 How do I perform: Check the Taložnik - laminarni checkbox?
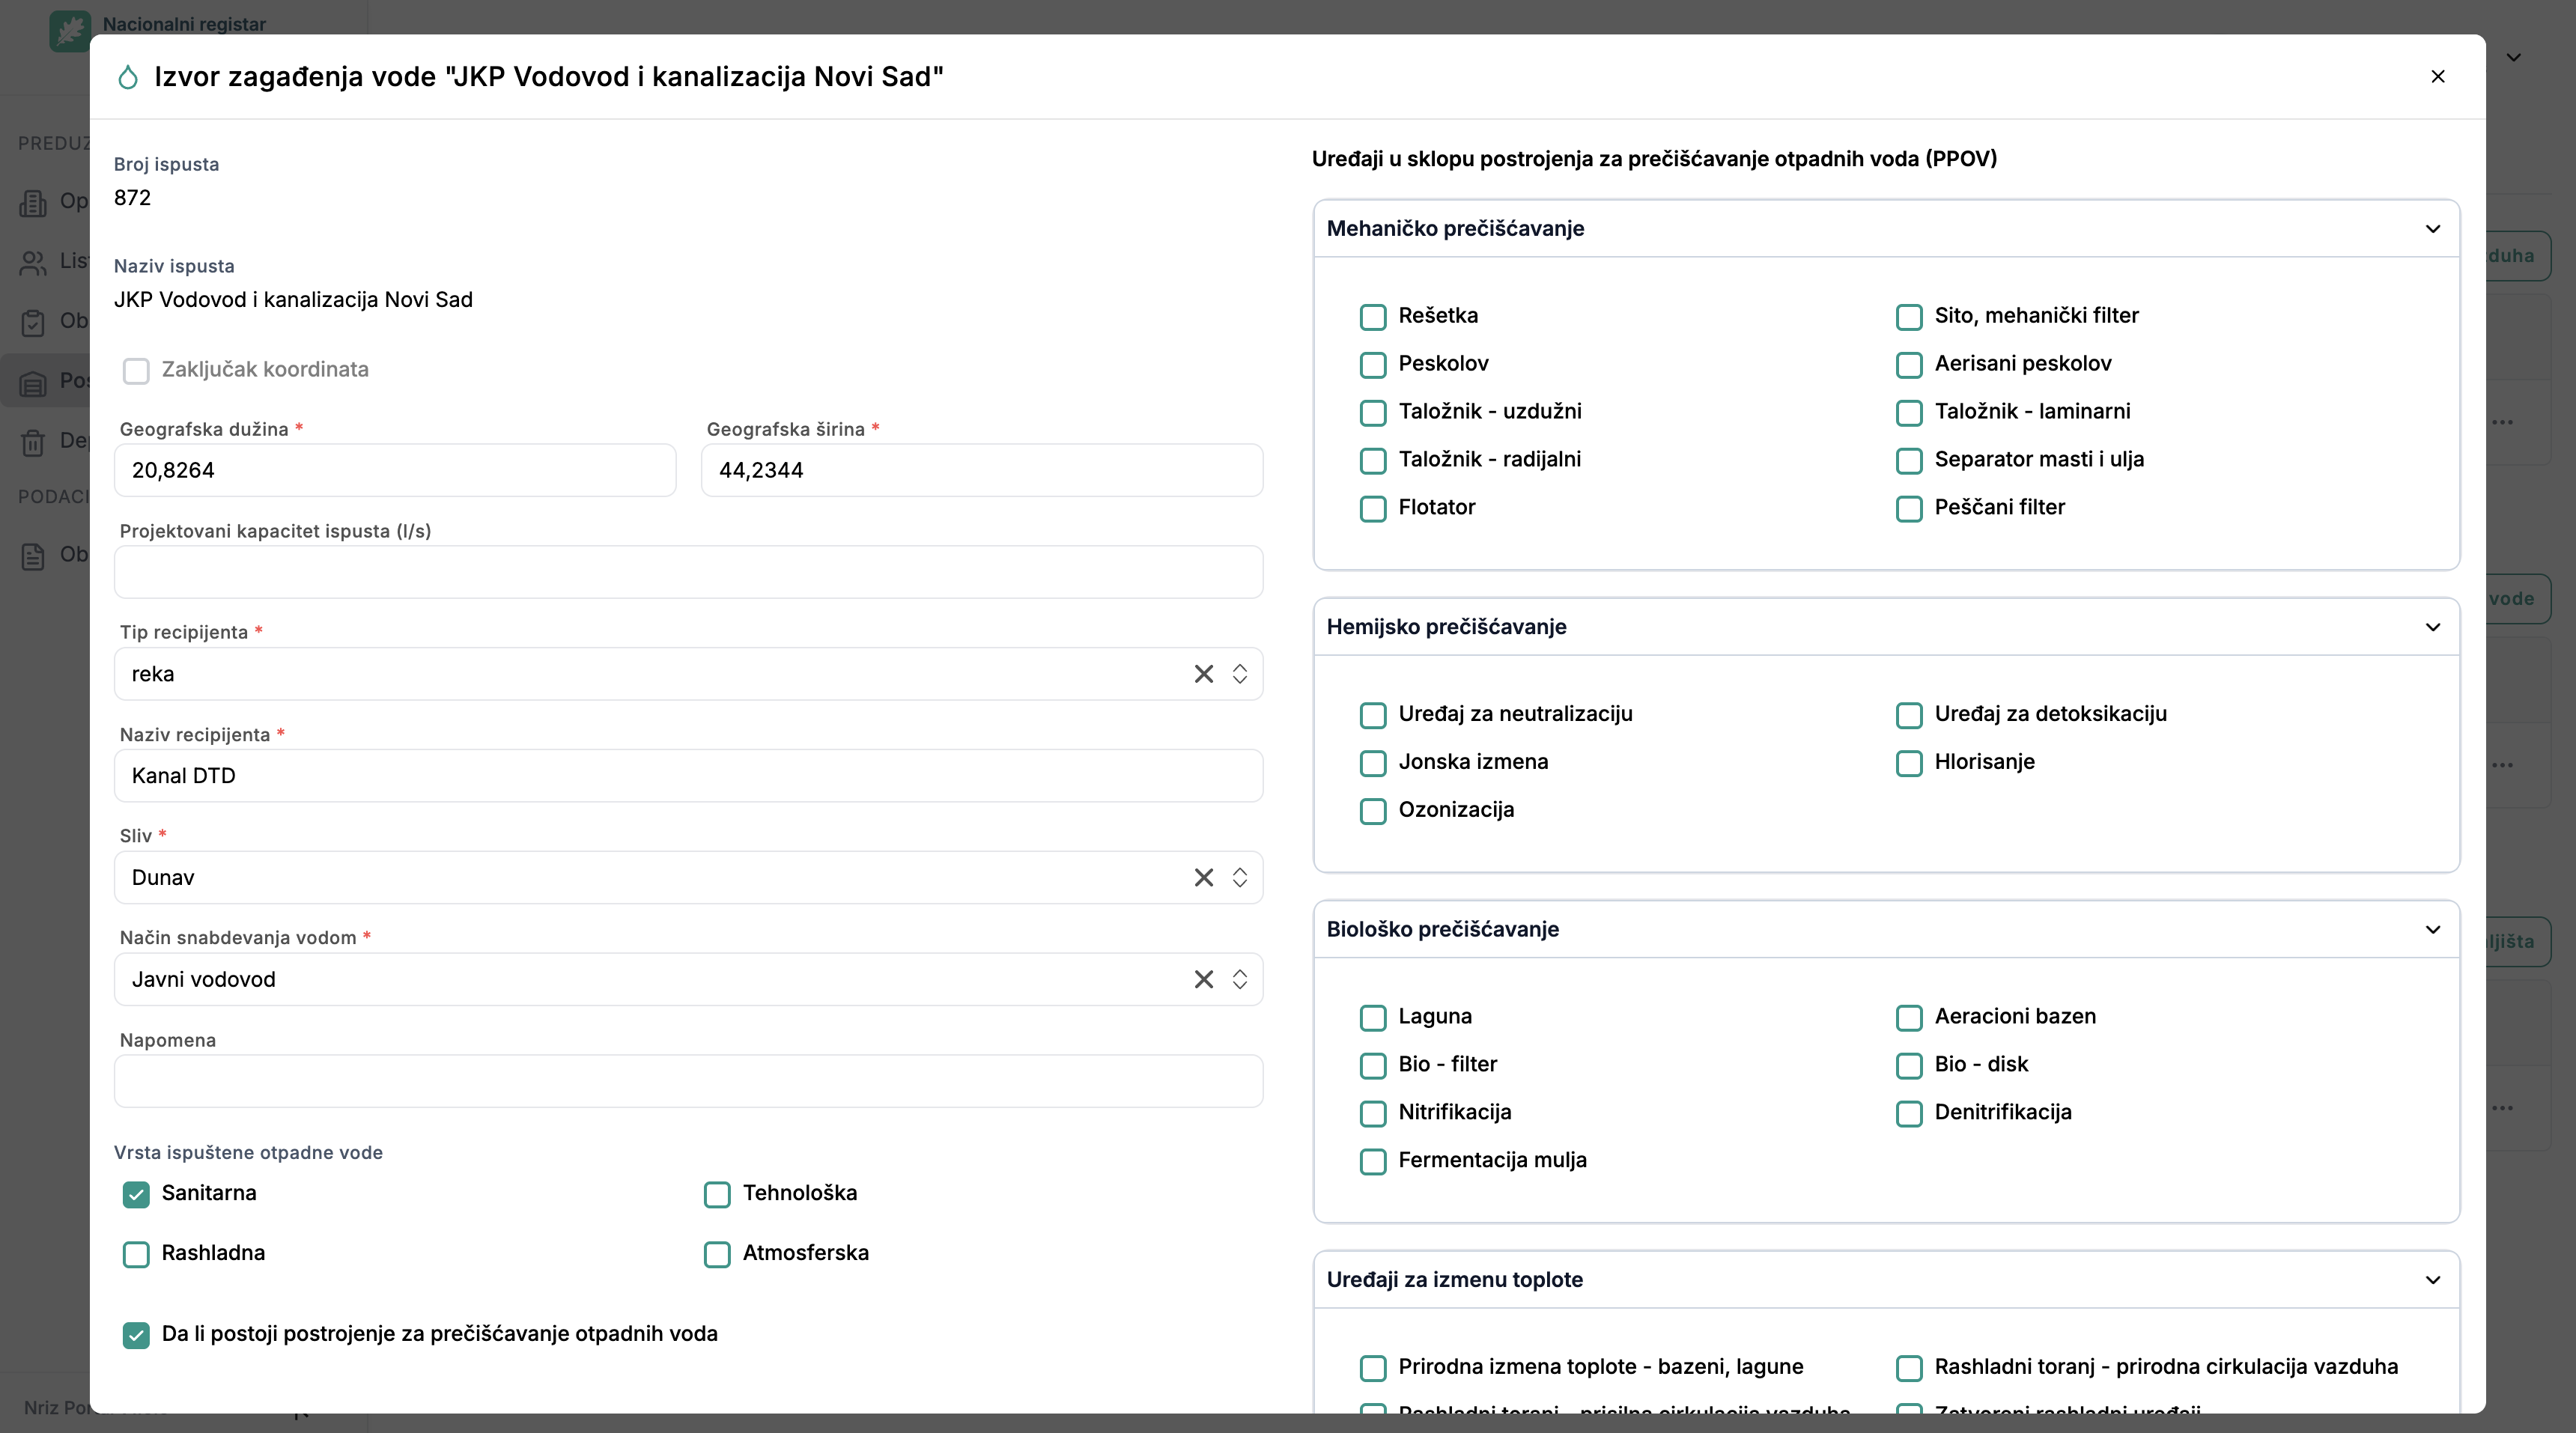coord(1909,413)
